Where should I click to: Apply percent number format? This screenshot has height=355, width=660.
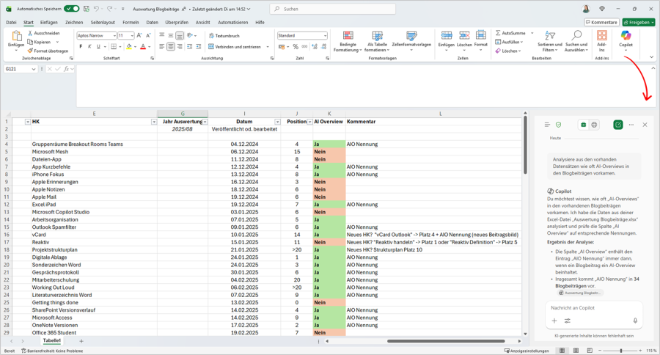click(x=296, y=47)
